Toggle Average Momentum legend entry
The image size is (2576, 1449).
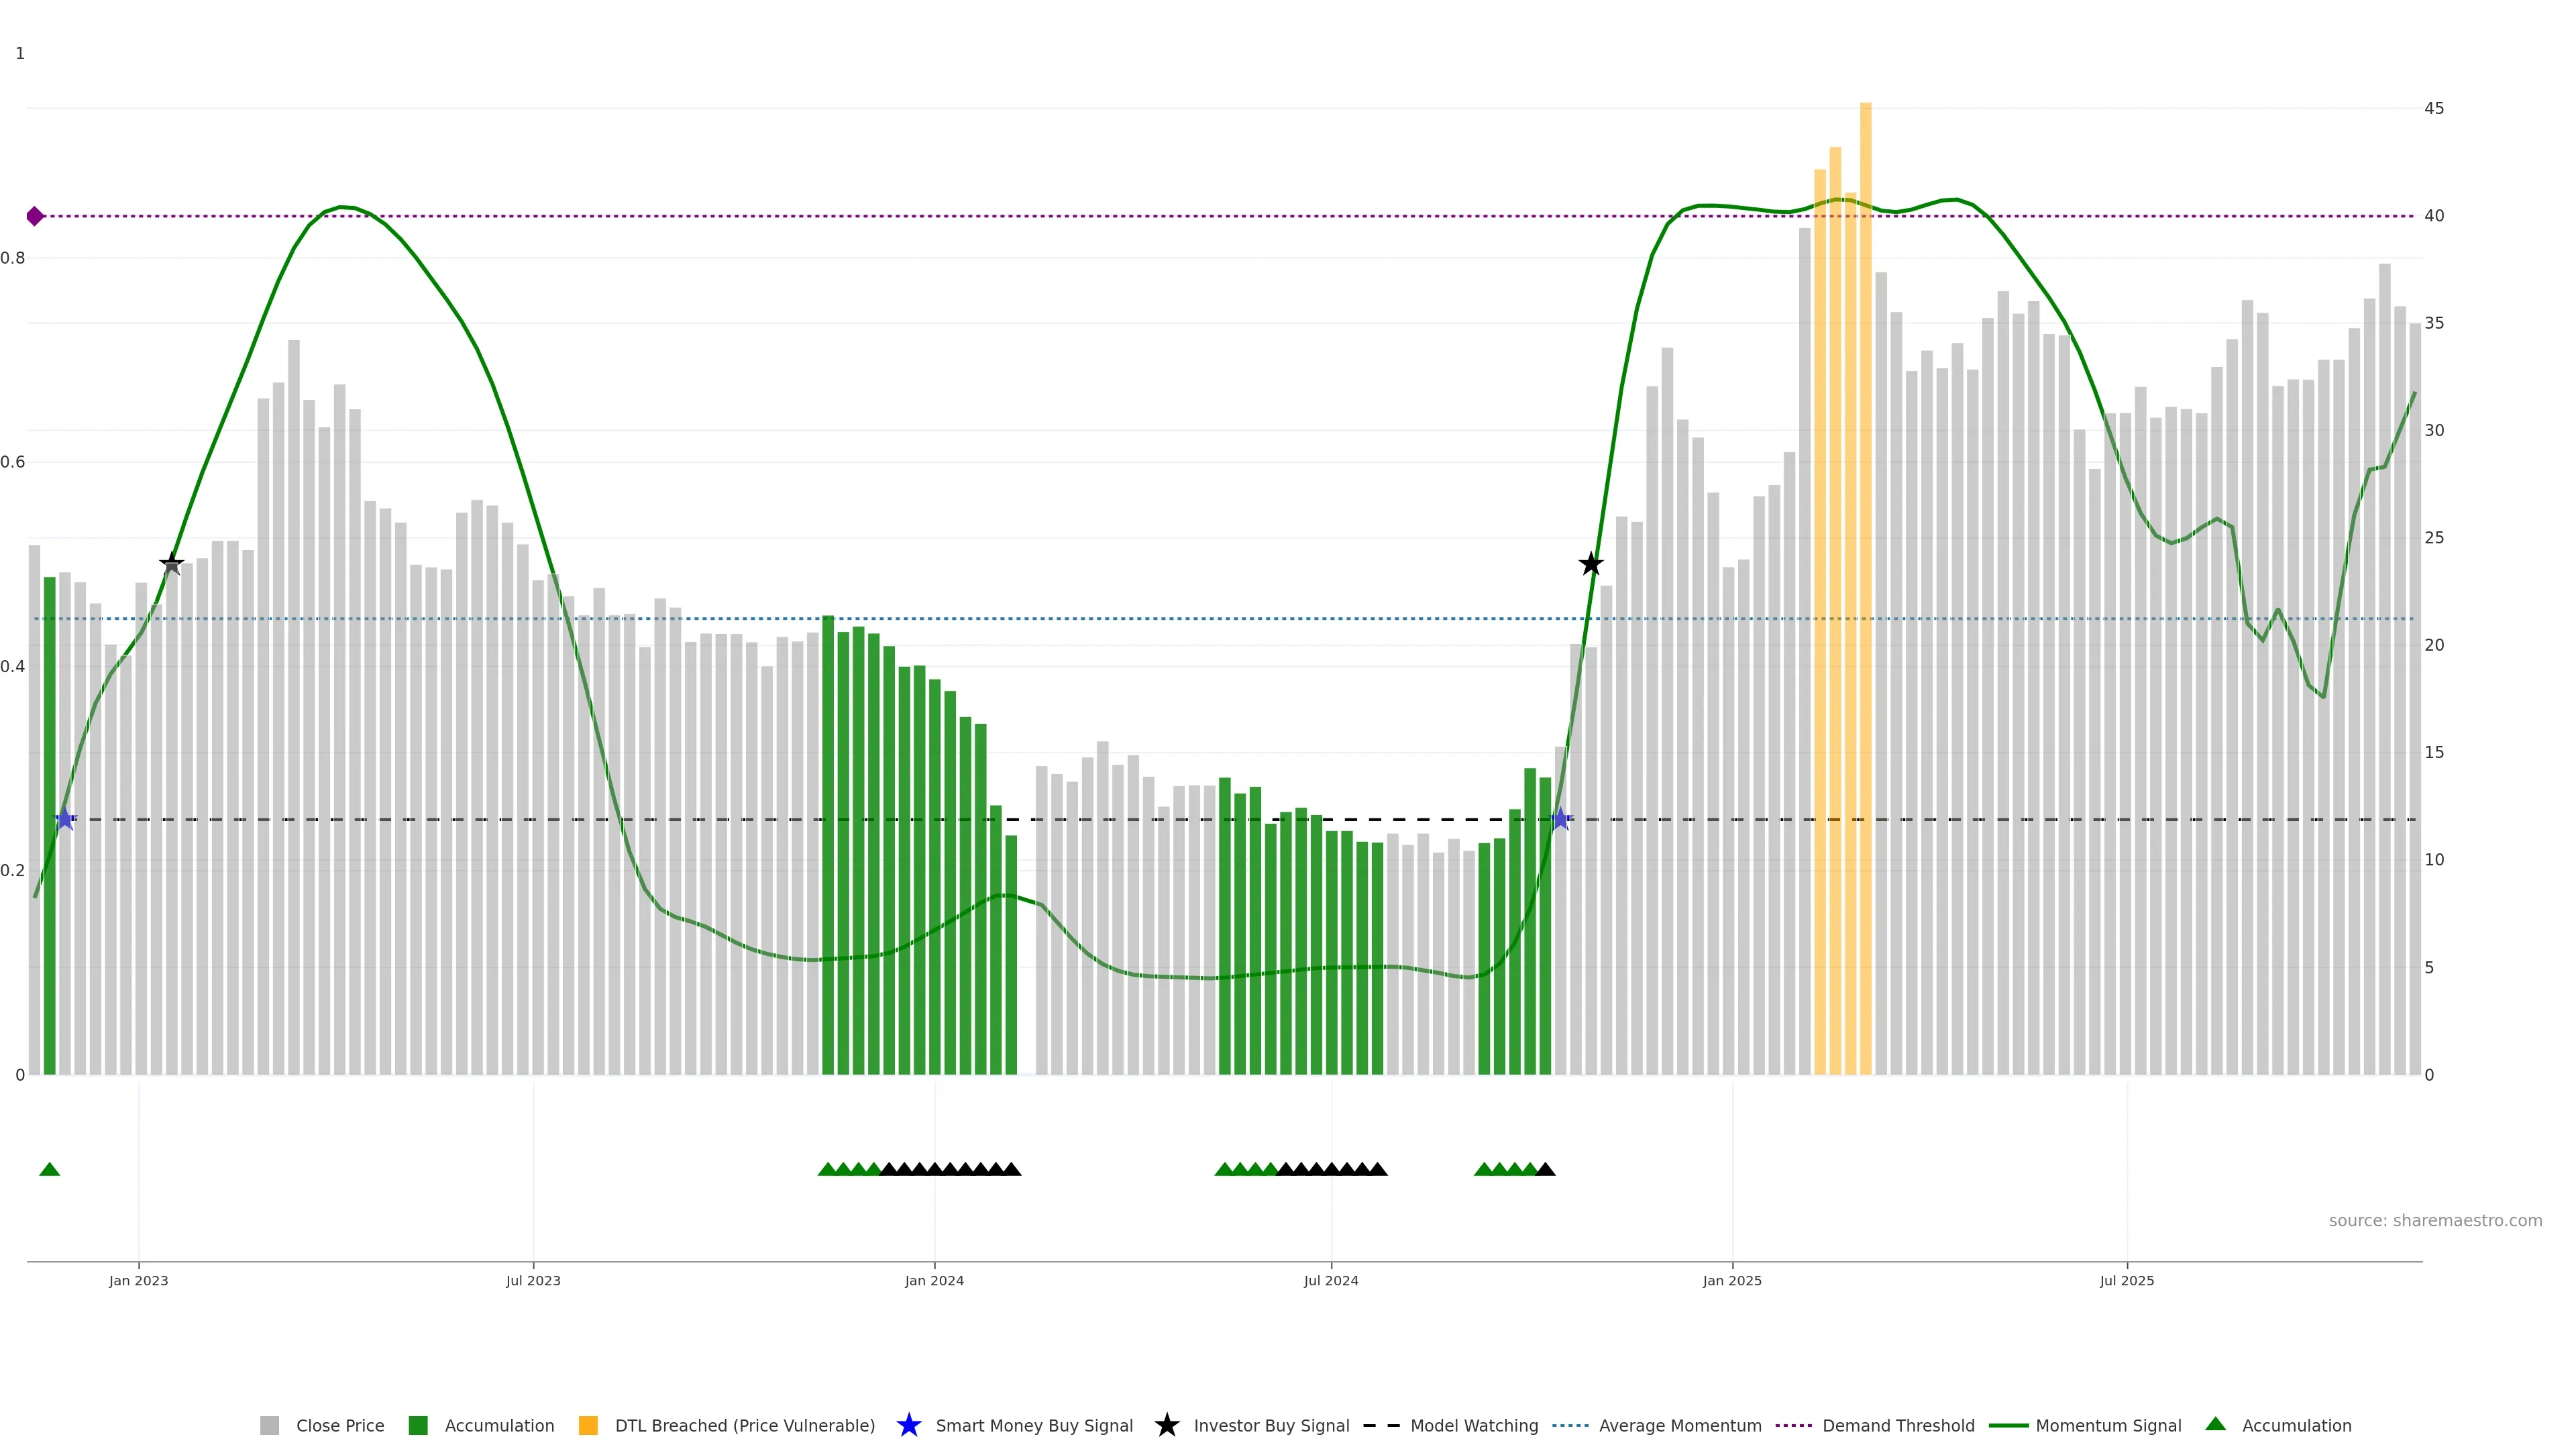pos(1679,1425)
